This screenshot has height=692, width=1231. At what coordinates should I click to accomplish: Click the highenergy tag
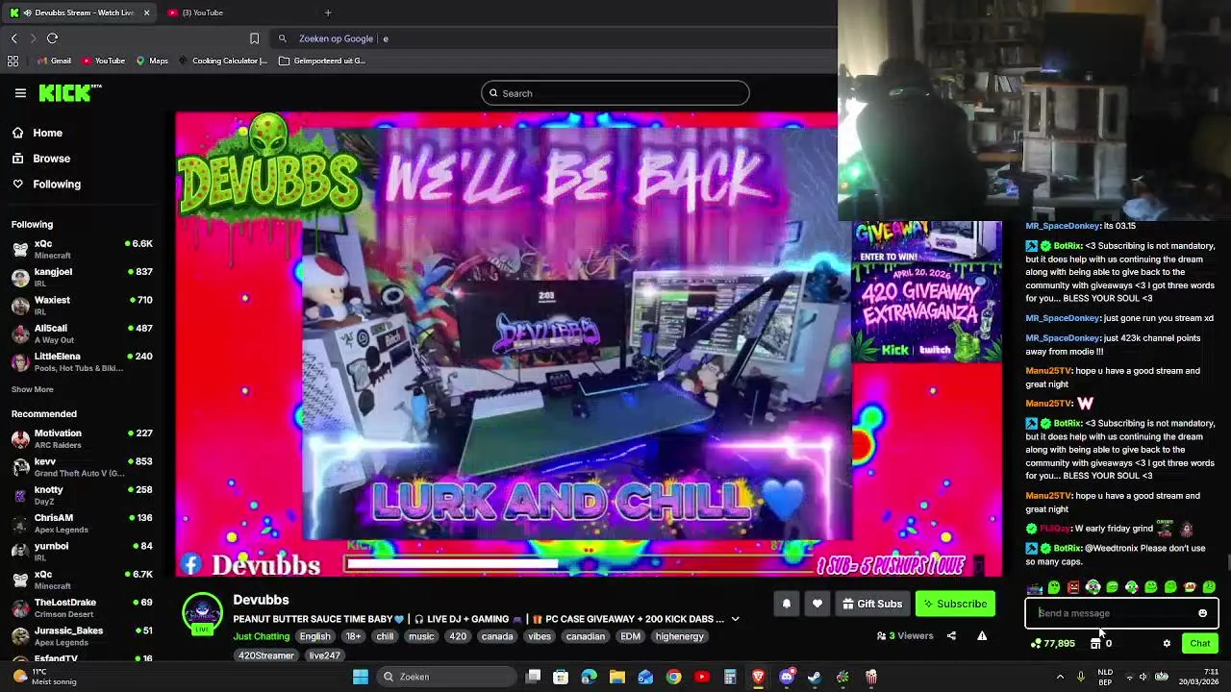[x=680, y=636]
